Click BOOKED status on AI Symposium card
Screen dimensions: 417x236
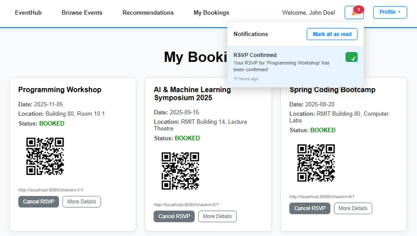click(187, 138)
